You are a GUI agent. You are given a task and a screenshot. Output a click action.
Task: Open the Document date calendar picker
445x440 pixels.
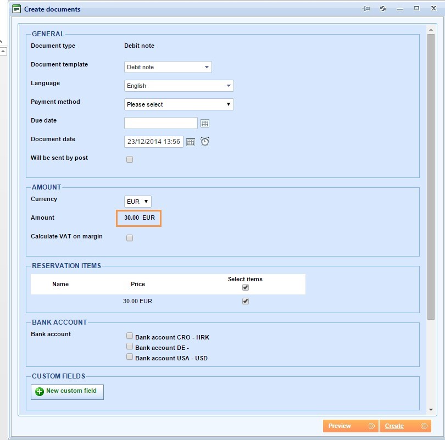click(x=191, y=142)
